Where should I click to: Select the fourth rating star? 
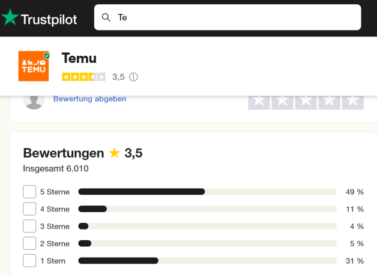click(x=330, y=100)
